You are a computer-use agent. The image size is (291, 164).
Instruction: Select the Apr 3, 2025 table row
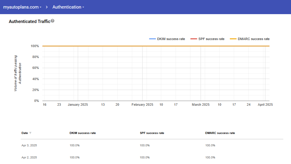[29, 145]
